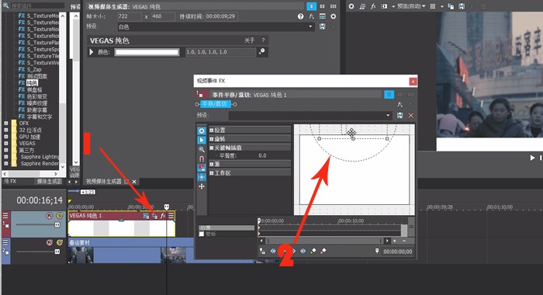Select the move freely cross-arrow tool
Viewport: 543px width, 295px height.
pos(202,186)
